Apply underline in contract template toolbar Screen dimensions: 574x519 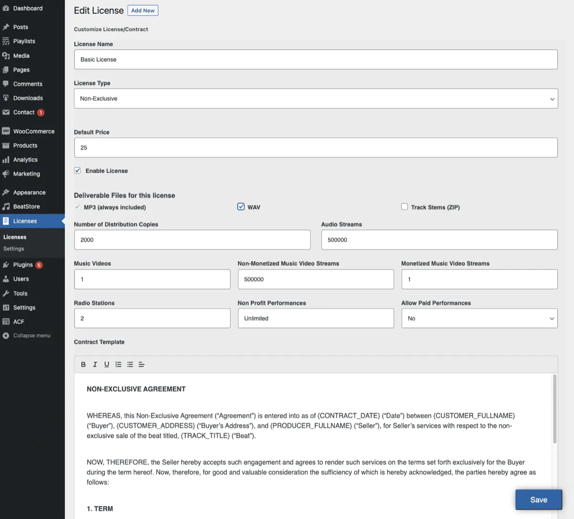(x=107, y=364)
